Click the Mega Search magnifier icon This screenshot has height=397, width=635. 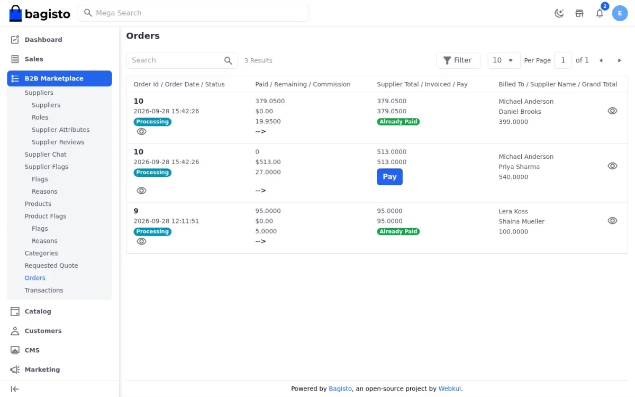tap(88, 13)
